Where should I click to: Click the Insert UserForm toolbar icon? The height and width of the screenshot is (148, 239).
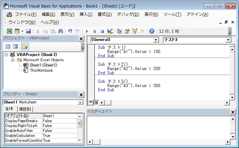[x=17, y=31]
